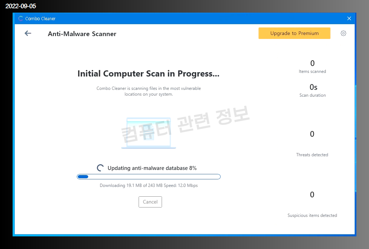Click 'Updating anti-malware database 8%' text
Viewport: 369px width, 249px height.
[x=152, y=168]
